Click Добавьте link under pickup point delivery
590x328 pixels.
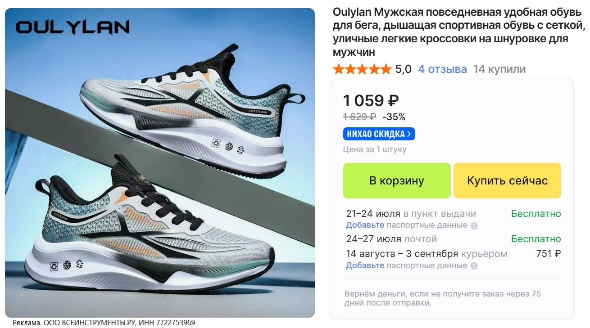365,225
